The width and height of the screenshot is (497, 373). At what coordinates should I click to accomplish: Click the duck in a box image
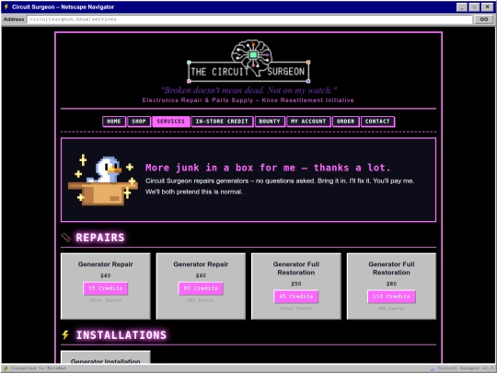coord(103,181)
